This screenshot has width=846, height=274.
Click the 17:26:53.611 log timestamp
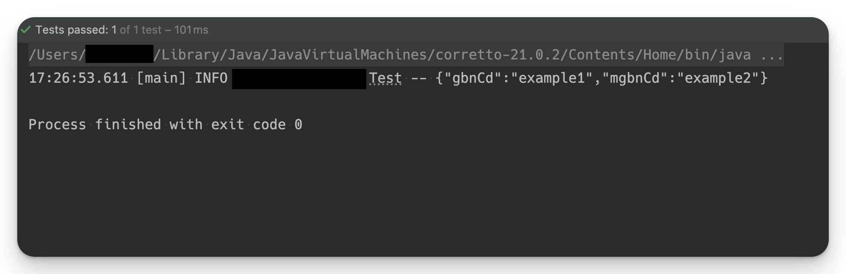coord(78,78)
